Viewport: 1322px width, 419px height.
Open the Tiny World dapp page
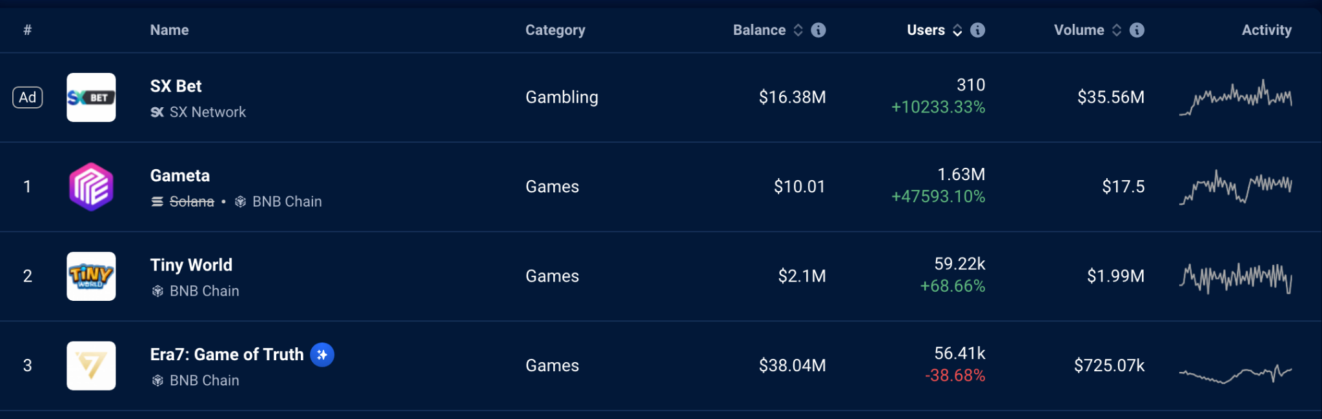point(191,265)
